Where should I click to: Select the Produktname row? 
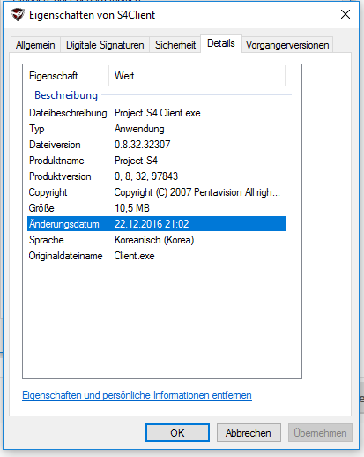coord(156,161)
